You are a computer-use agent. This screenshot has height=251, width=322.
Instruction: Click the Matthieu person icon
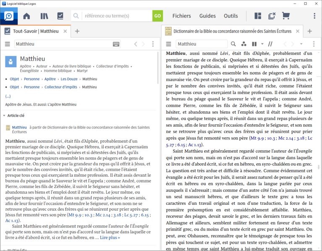[x=10, y=62]
